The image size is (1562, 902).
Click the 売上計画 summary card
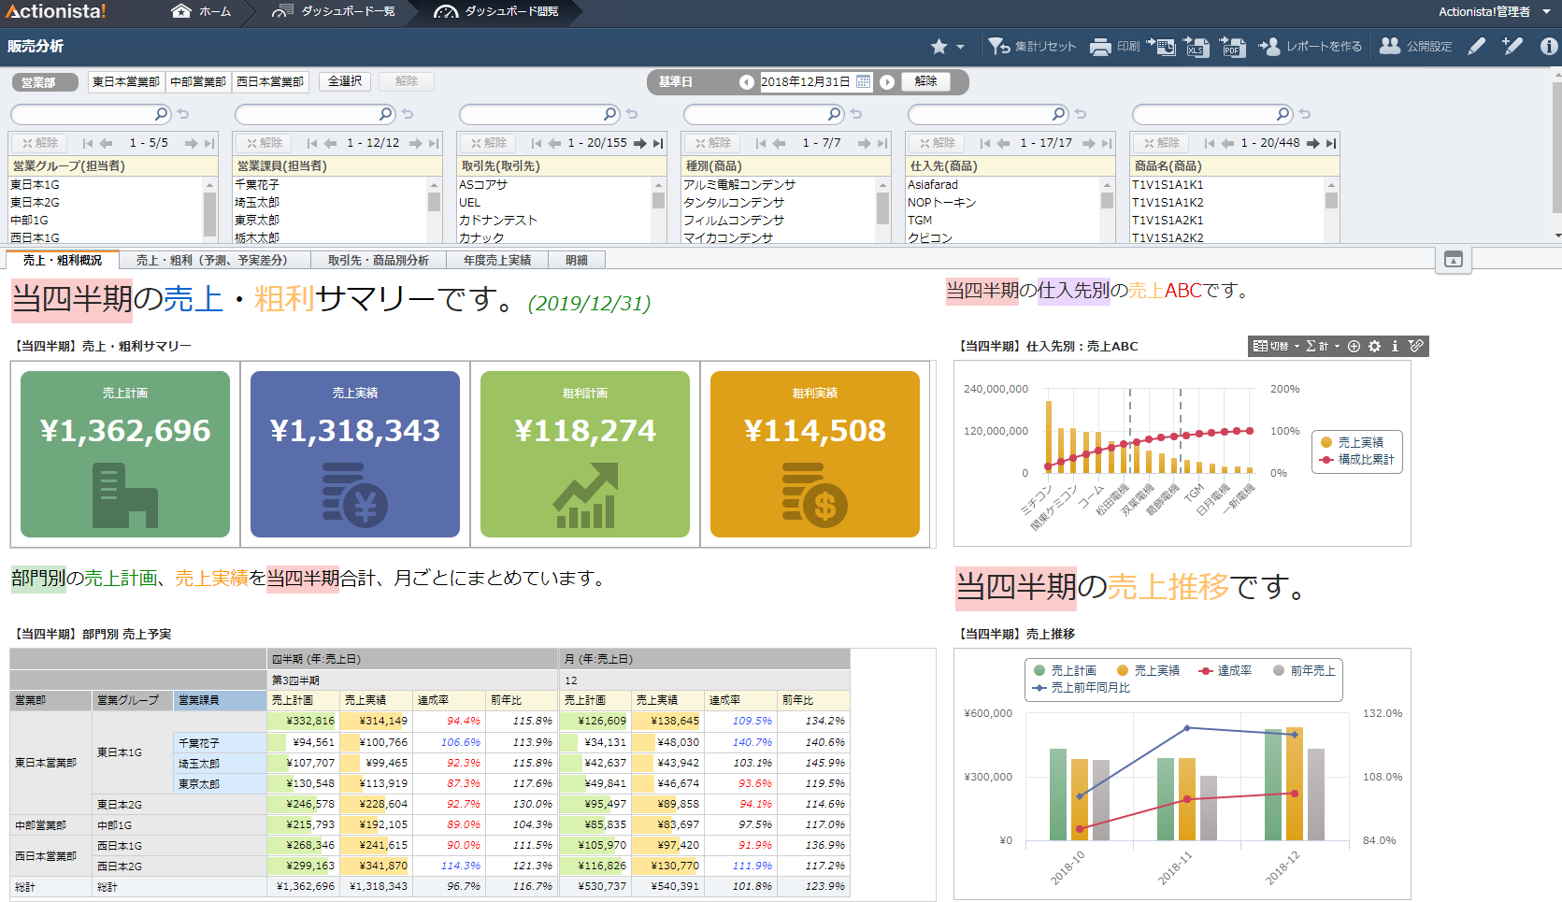pos(125,454)
